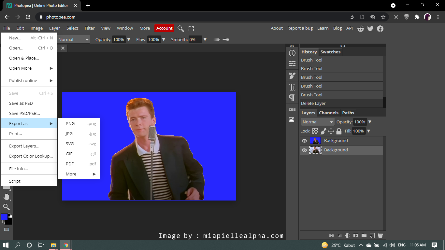Expand the Flow slider arrow
The width and height of the screenshot is (445, 250).
point(164,40)
